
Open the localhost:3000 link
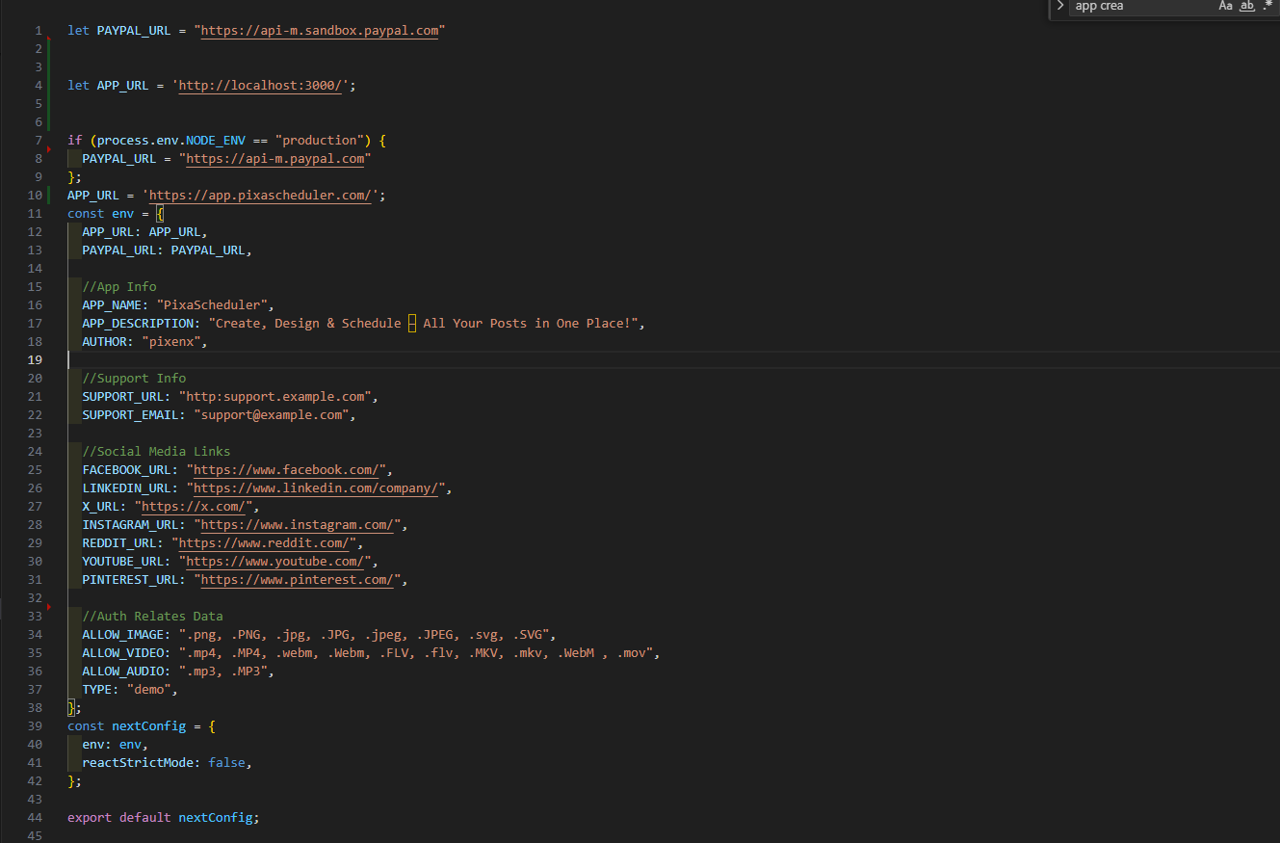click(x=260, y=85)
